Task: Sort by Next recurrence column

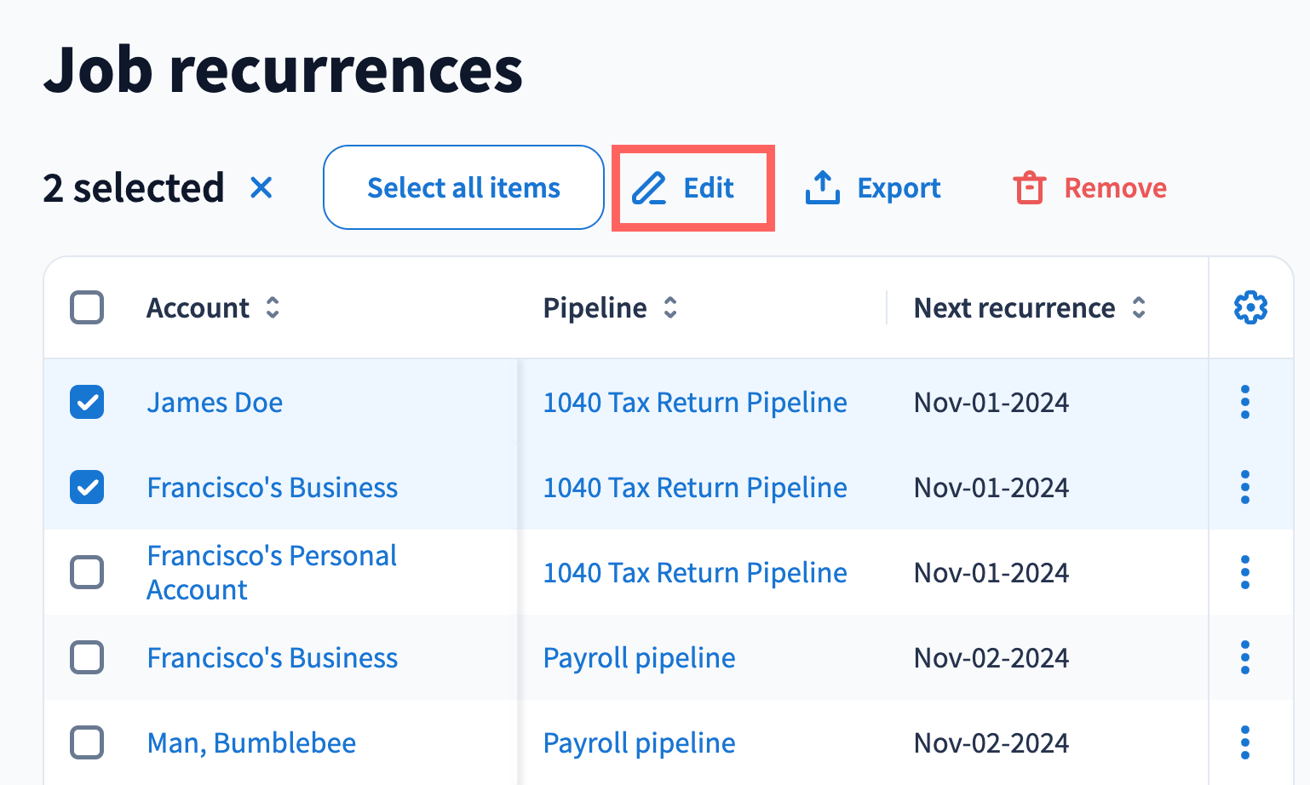Action: pos(1139,307)
